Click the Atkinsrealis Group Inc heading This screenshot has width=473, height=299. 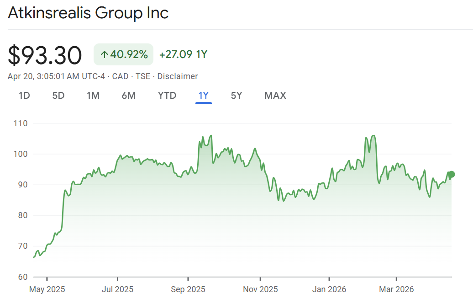pos(88,13)
